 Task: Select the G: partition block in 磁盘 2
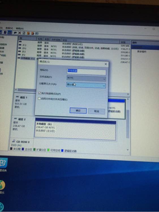pos(75,129)
